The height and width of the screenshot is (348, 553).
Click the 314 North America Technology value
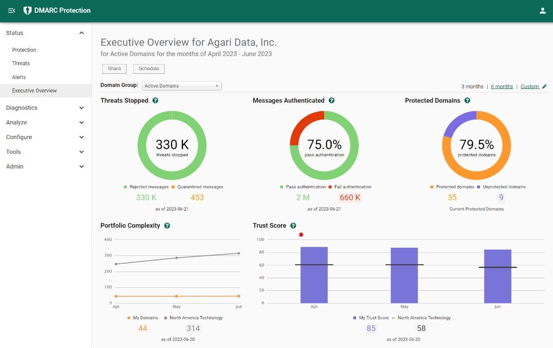click(x=193, y=328)
